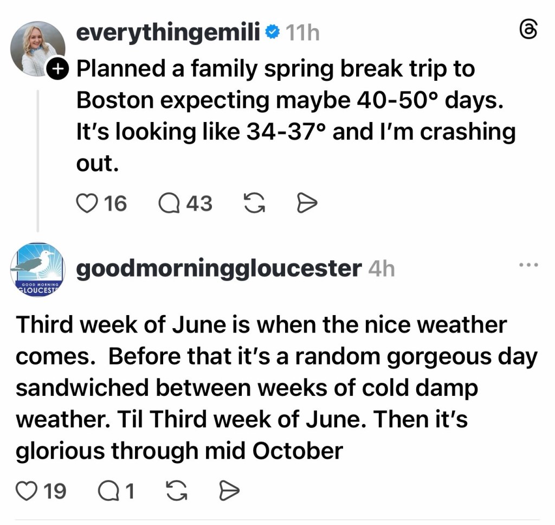Open goodmorninggloucester's profile from username
This screenshot has height=525, width=555.
[x=218, y=268]
